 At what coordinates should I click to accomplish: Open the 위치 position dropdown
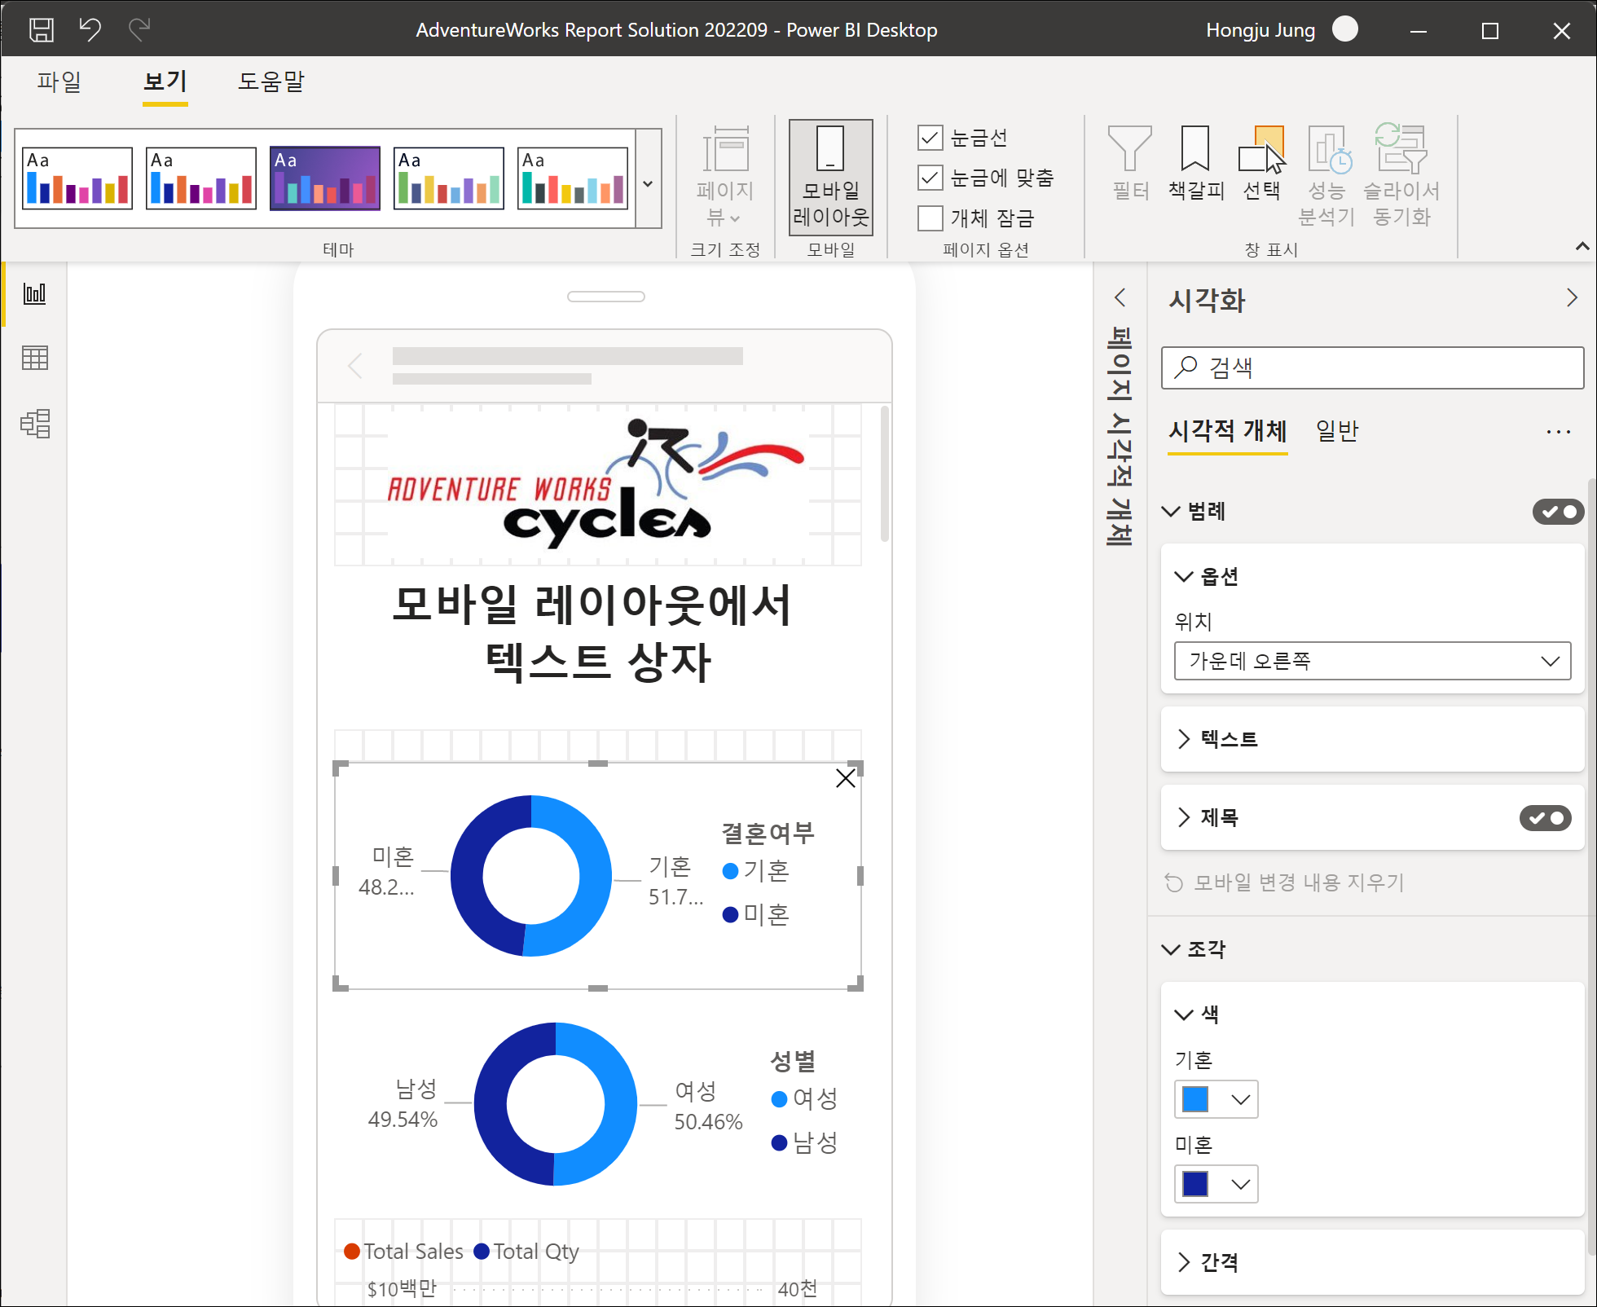tap(1372, 661)
